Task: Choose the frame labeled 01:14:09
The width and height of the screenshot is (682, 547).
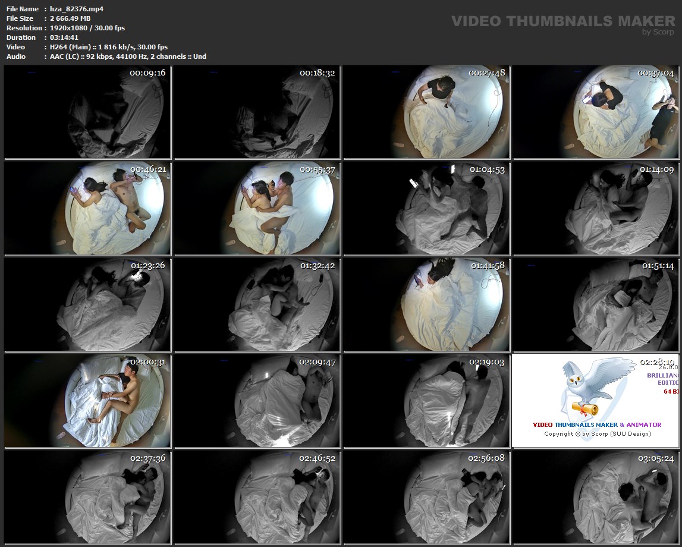Action: (x=596, y=208)
